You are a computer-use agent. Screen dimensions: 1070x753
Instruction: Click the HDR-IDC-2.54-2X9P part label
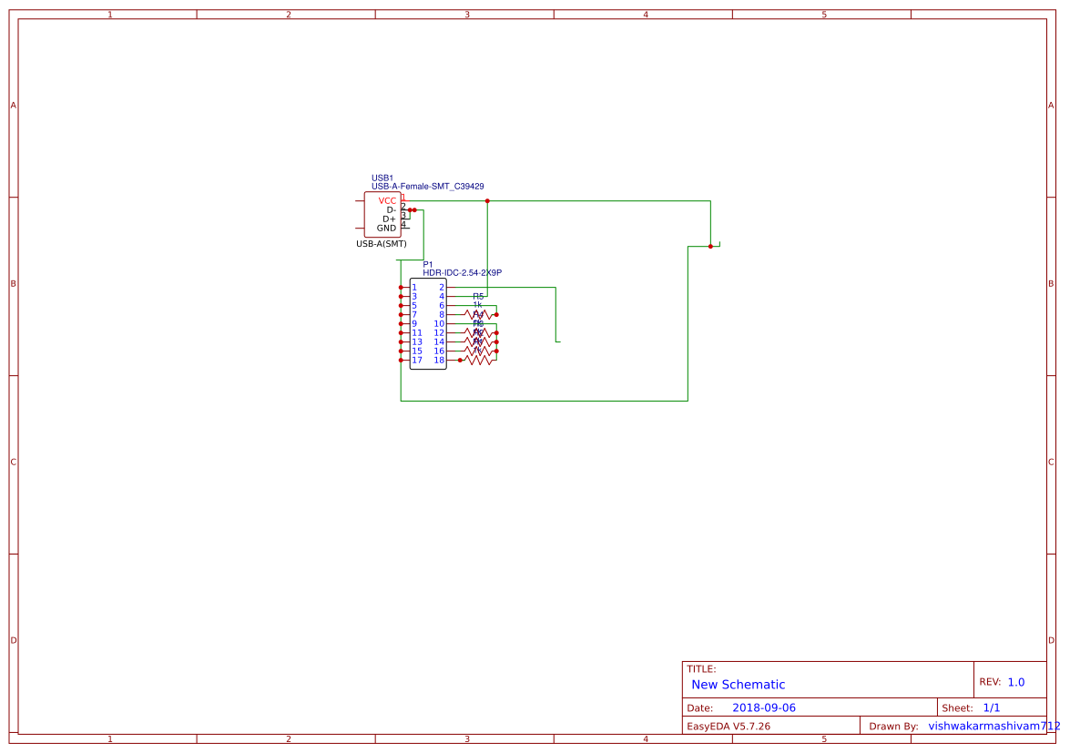(462, 273)
